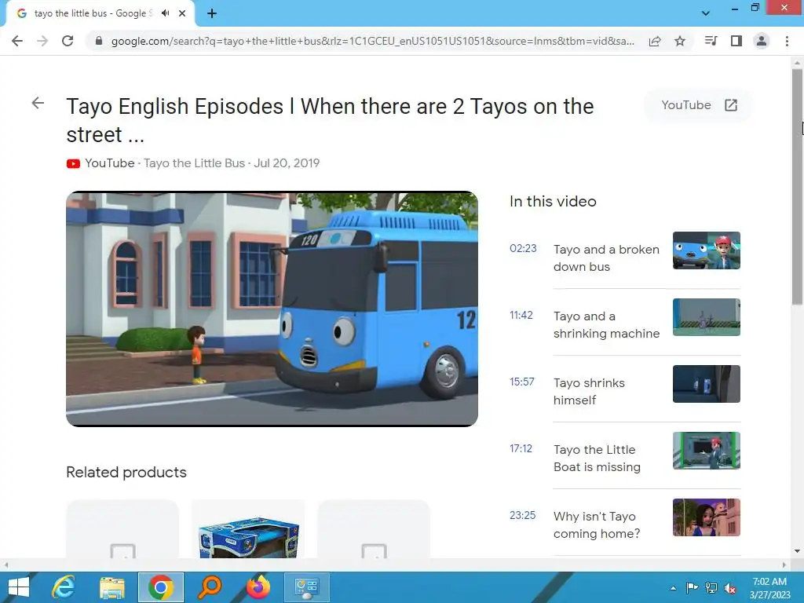Launch Firefox from taskbar
This screenshot has height=603, width=804.
[x=258, y=587]
